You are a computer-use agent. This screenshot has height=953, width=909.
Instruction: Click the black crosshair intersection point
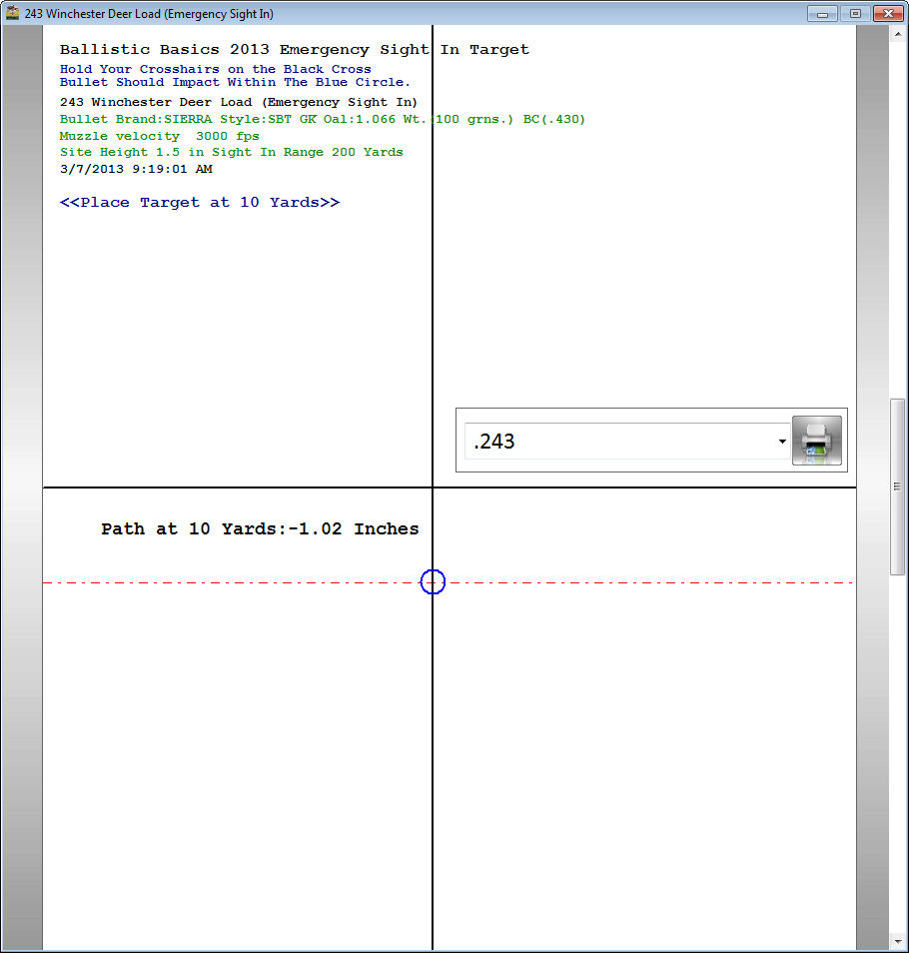[433, 487]
